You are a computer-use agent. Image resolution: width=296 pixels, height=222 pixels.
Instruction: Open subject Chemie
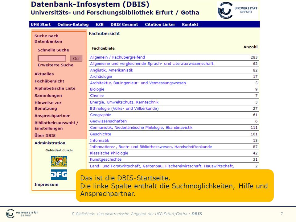[x=97, y=96]
